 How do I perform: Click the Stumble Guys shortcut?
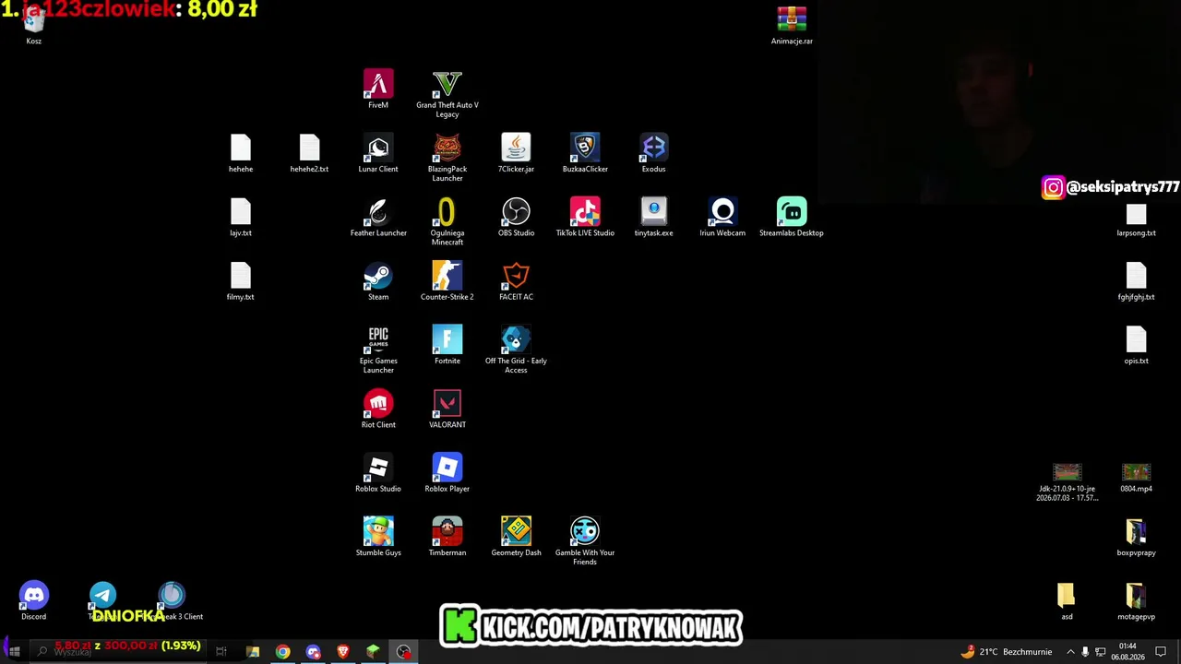[378, 536]
